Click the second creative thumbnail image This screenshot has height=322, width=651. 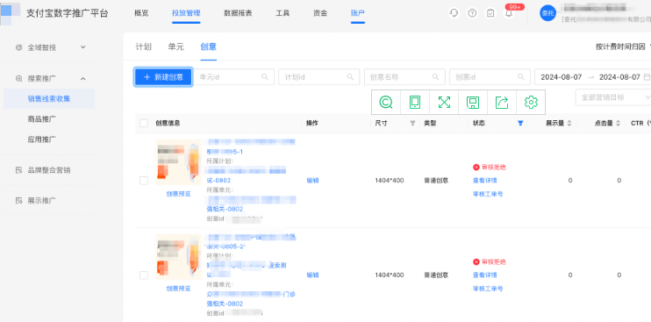(x=178, y=257)
